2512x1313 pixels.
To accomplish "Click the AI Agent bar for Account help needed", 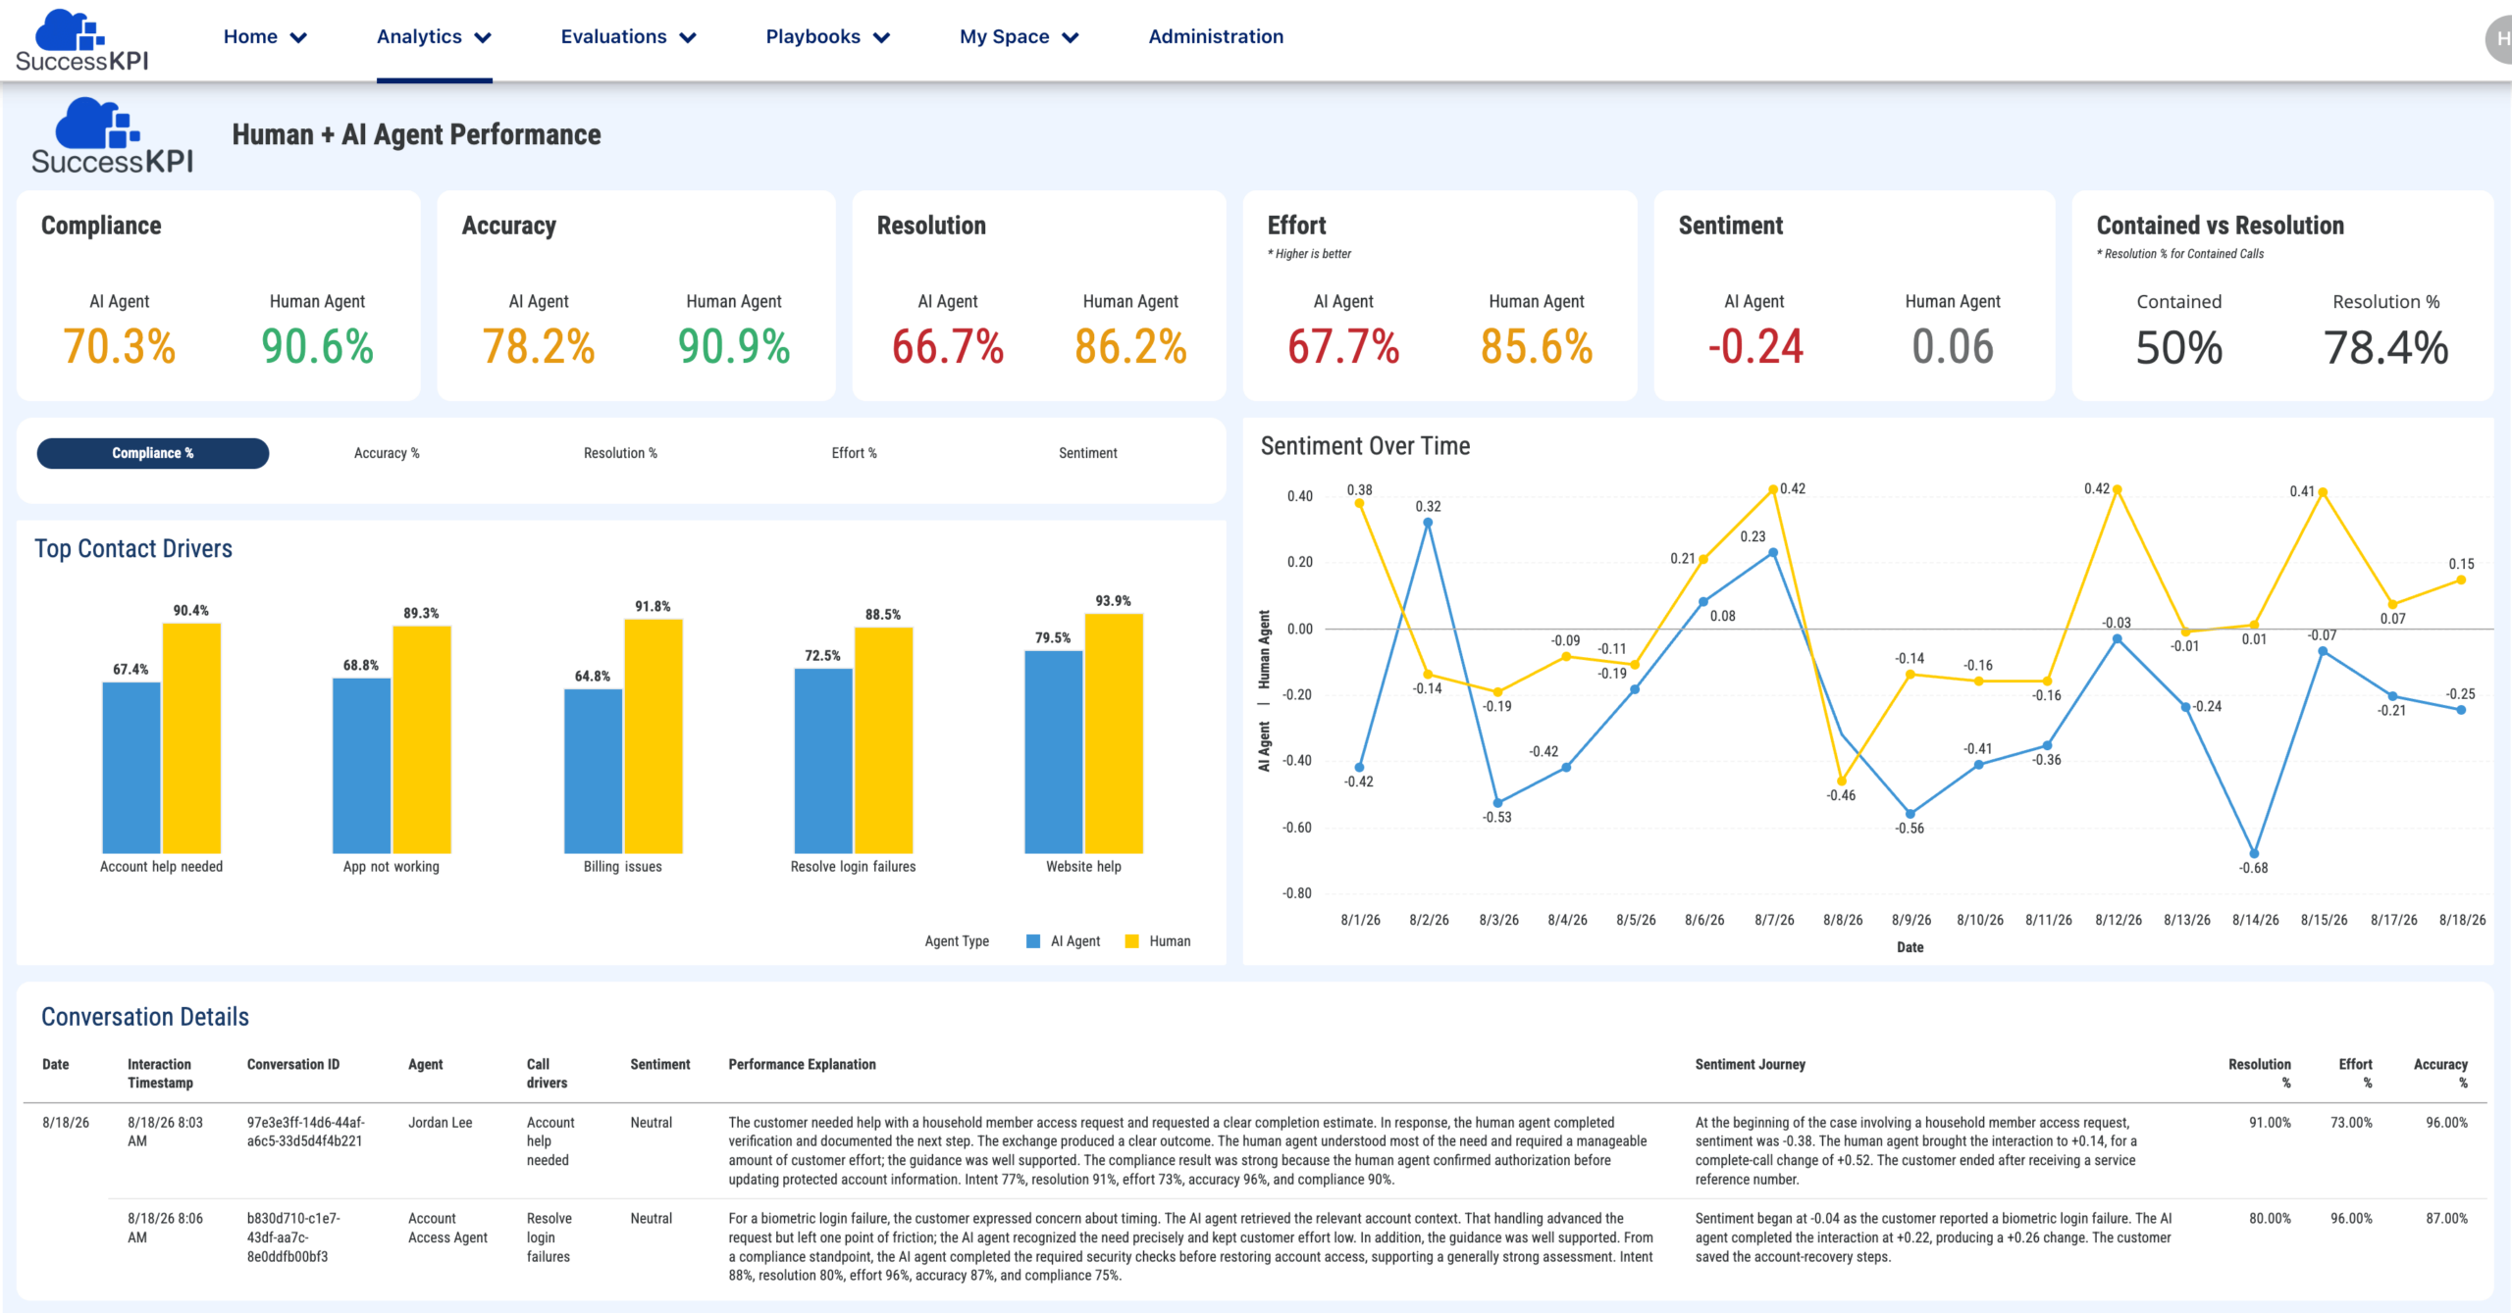I will coord(131,768).
